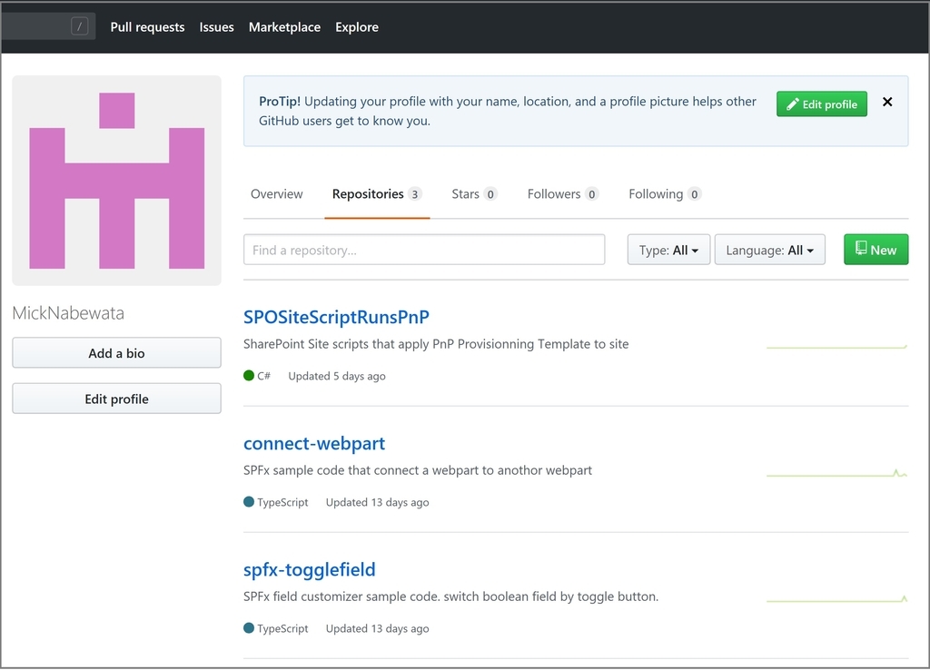The height and width of the screenshot is (670, 930).
Task: Switch to the Following tab
Action: [664, 194]
